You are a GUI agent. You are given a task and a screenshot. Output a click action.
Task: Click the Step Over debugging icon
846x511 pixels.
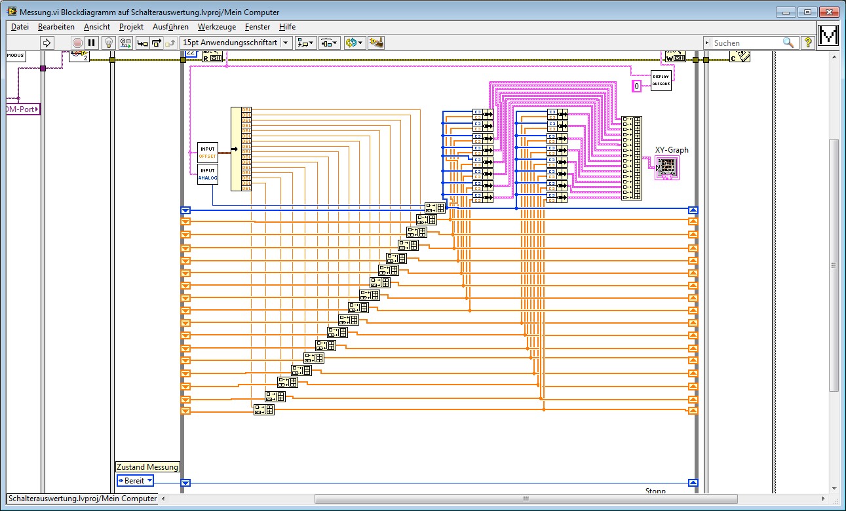click(x=156, y=43)
